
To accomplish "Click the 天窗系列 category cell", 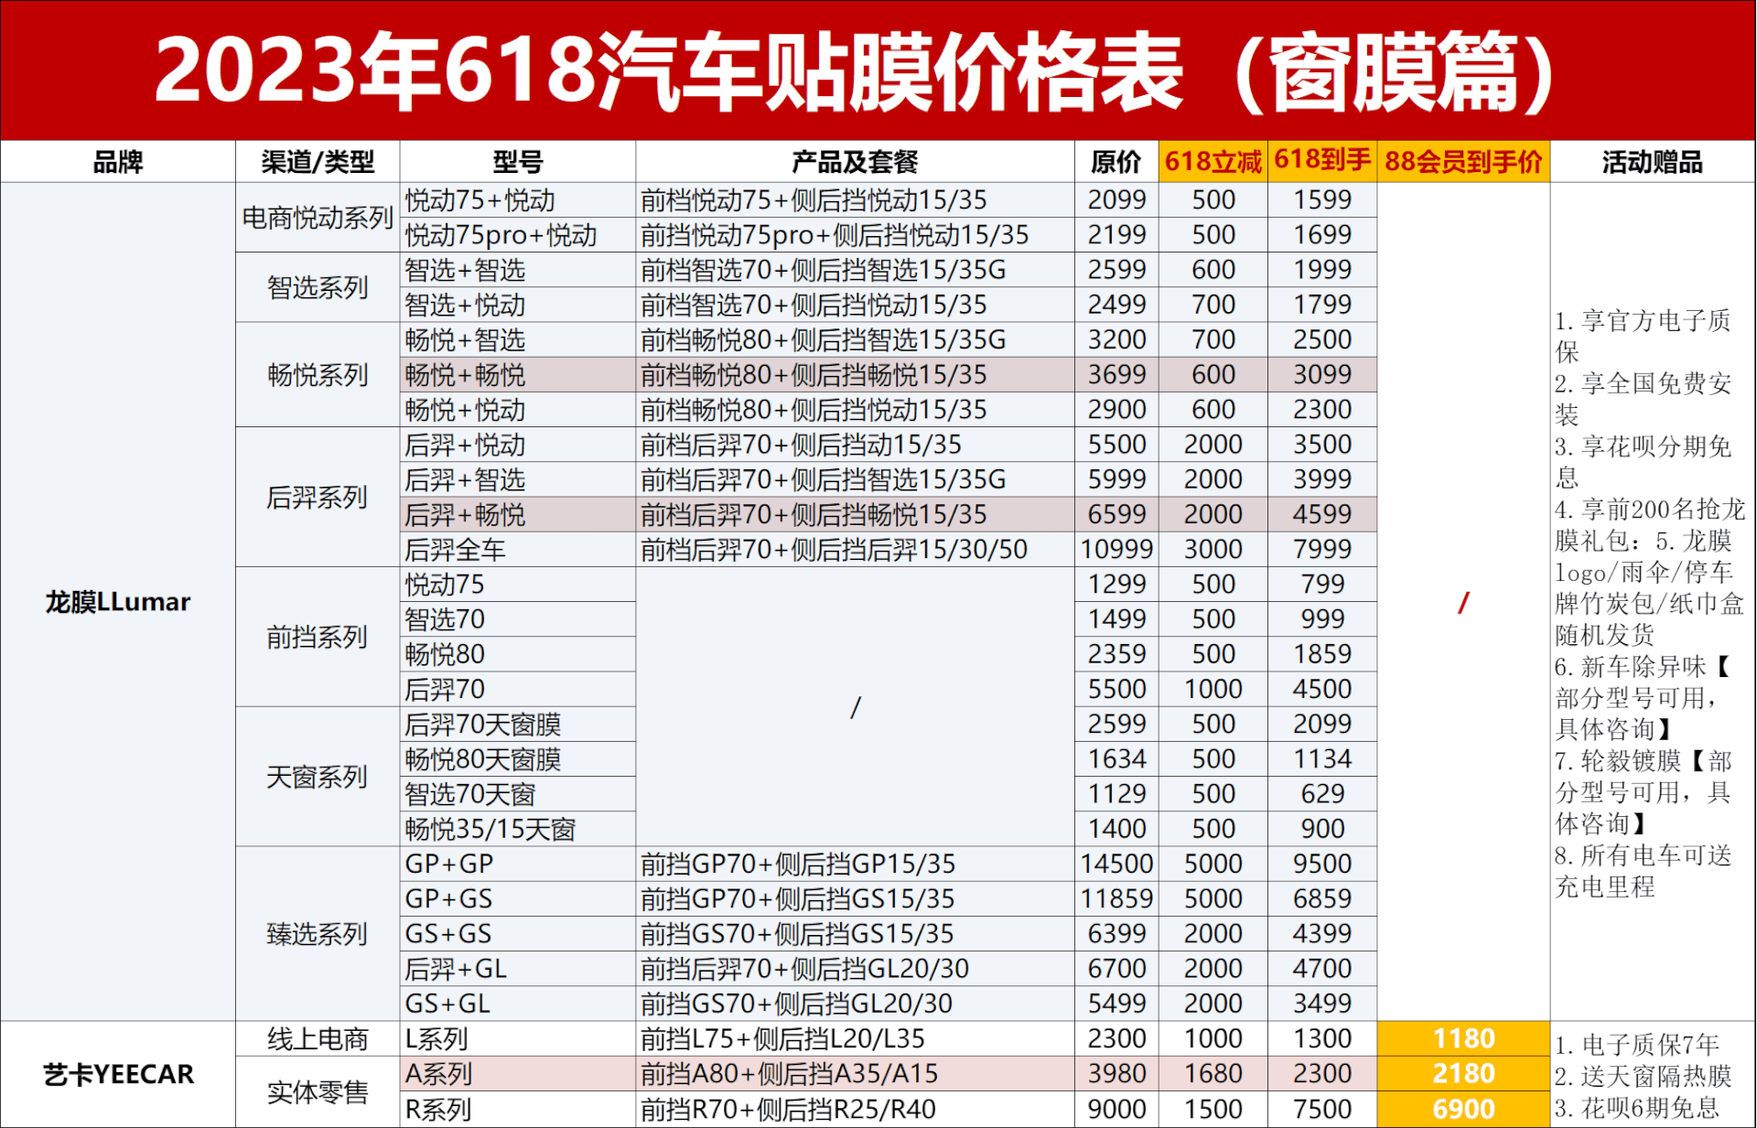I will (x=318, y=777).
